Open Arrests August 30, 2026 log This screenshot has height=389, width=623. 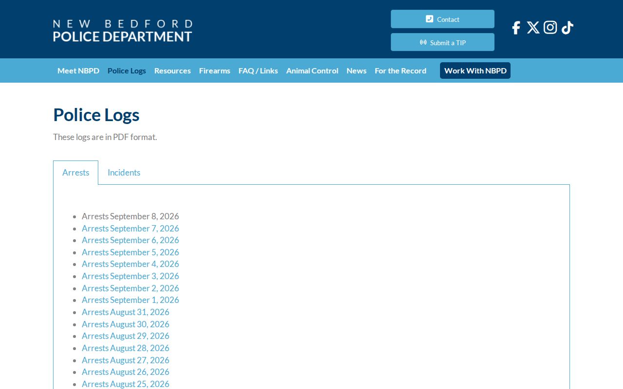(126, 324)
